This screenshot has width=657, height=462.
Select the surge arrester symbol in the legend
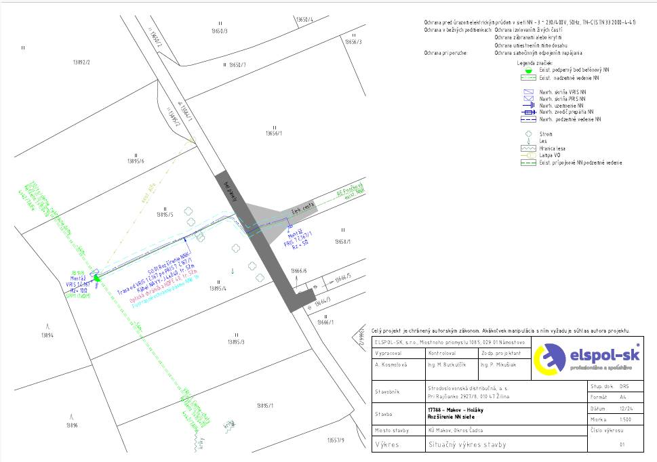click(x=528, y=112)
